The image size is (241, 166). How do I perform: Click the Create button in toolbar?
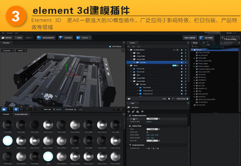pos(84,38)
